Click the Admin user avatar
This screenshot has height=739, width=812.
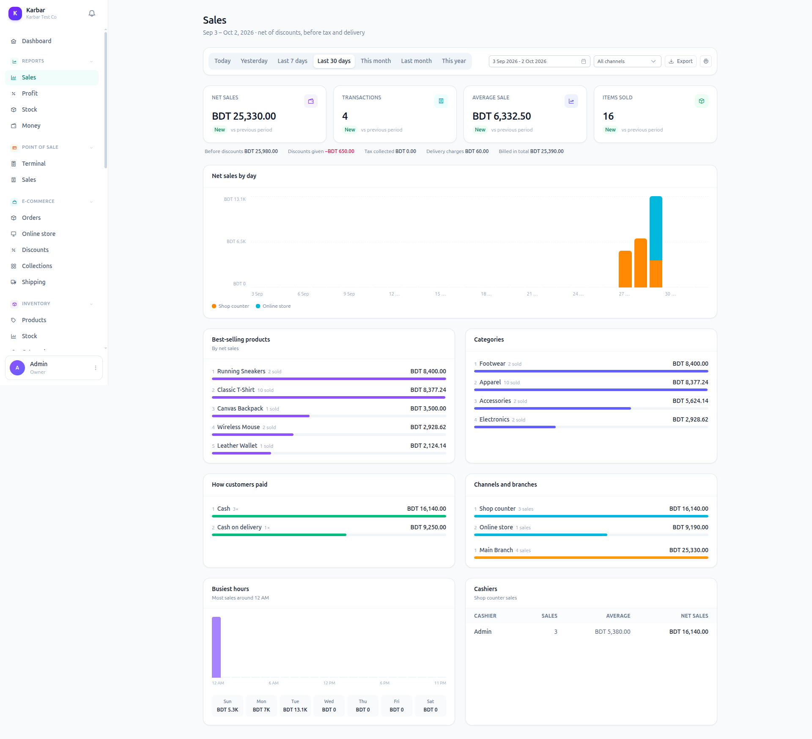pos(17,368)
